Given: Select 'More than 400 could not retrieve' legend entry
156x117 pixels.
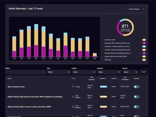Looking at the screenshot, I should pos(118,43).
